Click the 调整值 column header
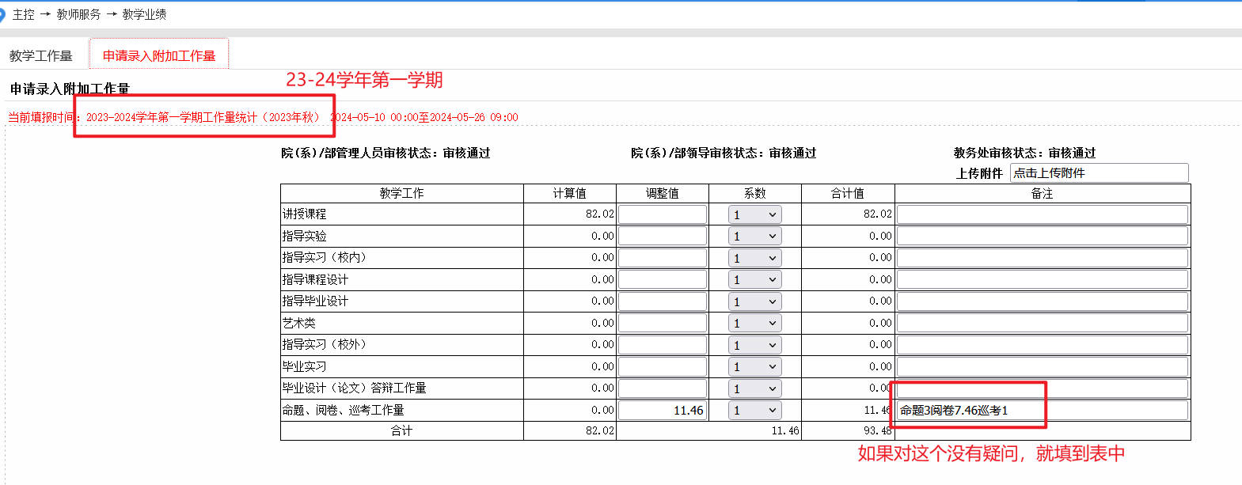The width and height of the screenshot is (1242, 485). coord(663,193)
